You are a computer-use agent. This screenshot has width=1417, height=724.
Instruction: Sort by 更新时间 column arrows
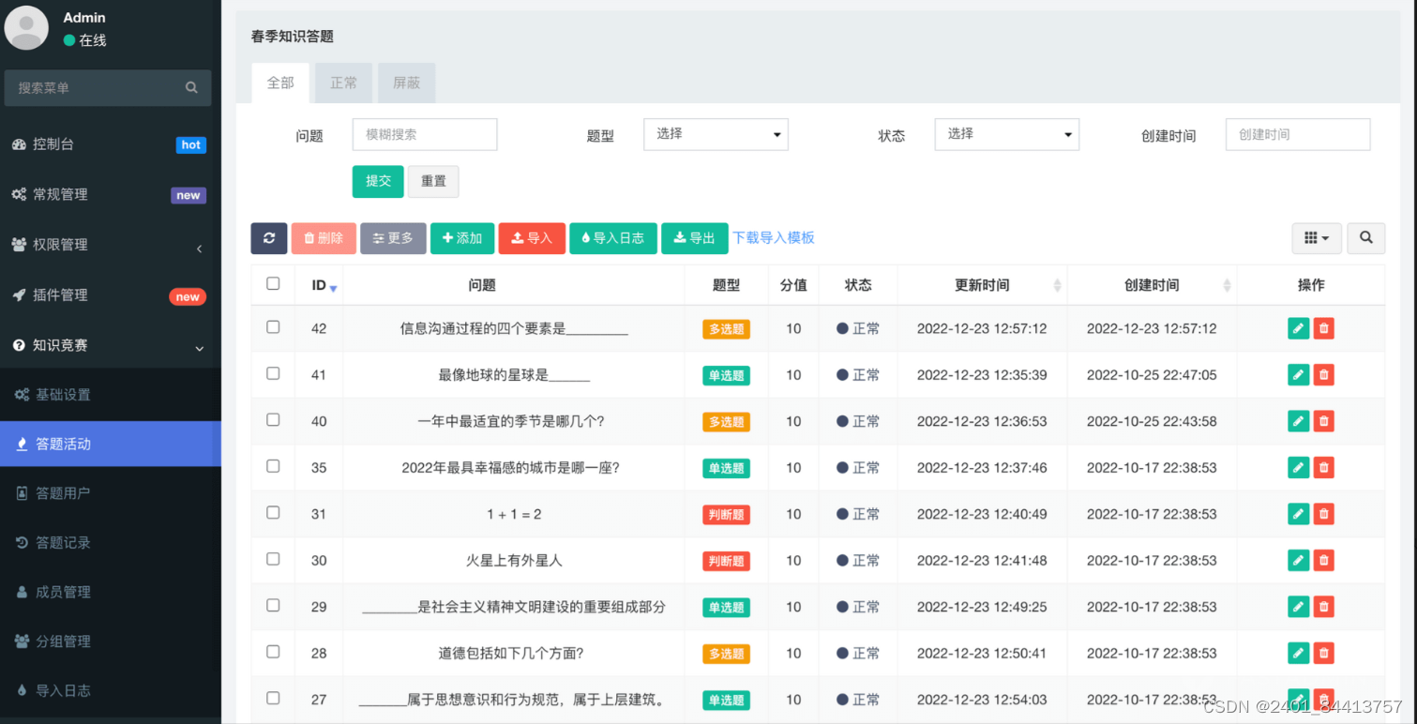pyautogui.click(x=1057, y=285)
